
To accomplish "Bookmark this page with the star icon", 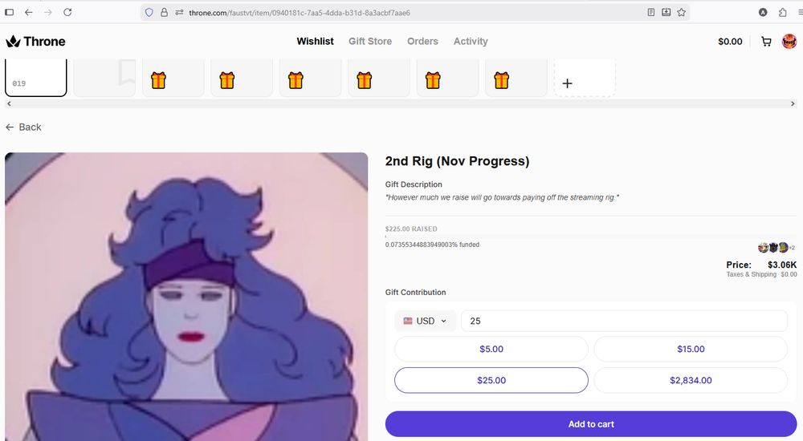I will (x=681, y=12).
